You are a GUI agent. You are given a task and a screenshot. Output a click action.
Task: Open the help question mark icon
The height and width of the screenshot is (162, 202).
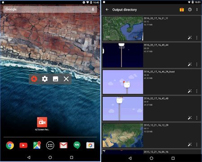pos(190,9)
